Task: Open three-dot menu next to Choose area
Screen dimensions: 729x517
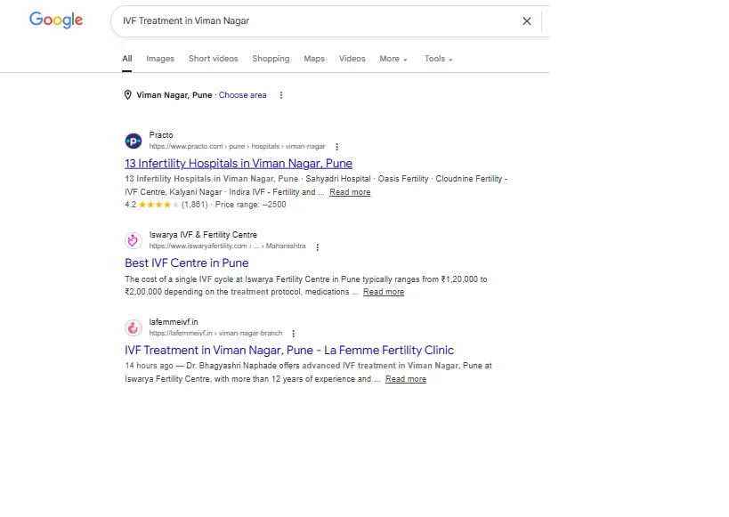Action: tap(280, 95)
